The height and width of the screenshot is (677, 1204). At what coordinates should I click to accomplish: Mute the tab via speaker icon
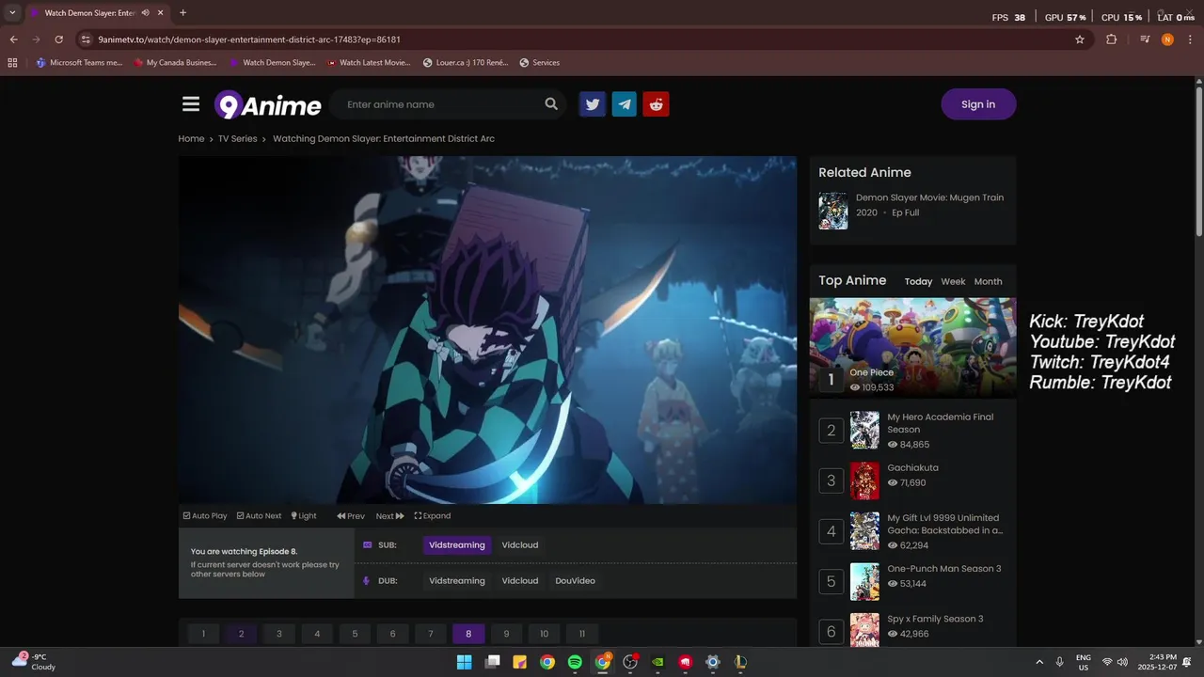point(146,13)
